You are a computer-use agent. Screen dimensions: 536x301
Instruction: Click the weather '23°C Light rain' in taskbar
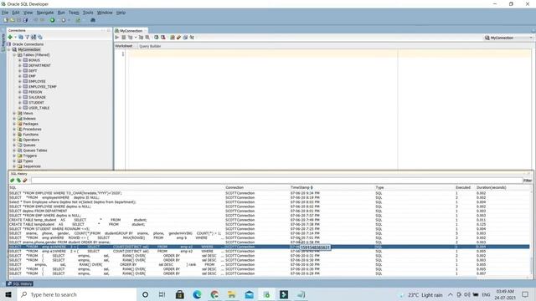click(421, 295)
